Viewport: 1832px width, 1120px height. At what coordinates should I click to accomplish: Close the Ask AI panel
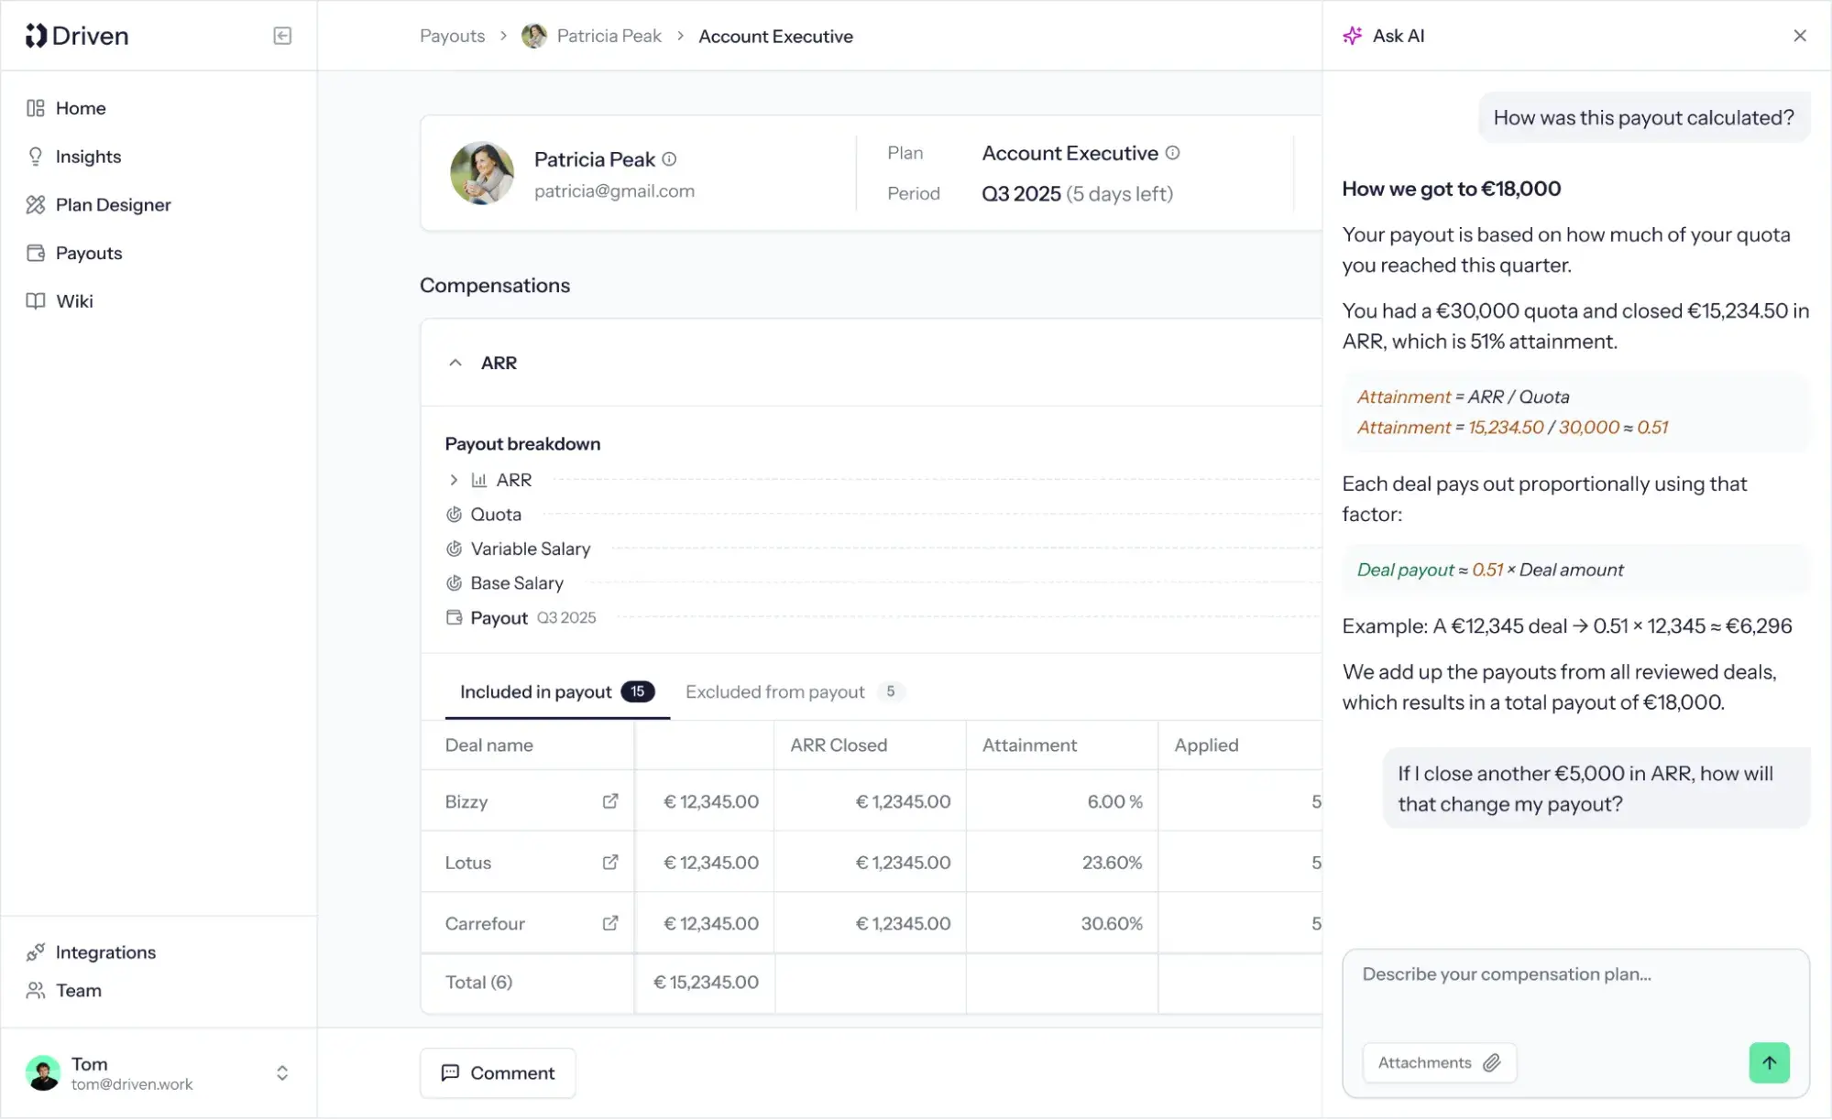click(1800, 36)
